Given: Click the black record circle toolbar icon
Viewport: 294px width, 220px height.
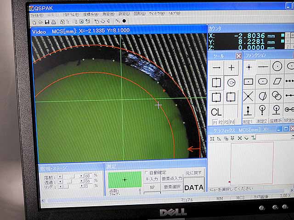Looking at the screenshot, I should pos(124,21).
